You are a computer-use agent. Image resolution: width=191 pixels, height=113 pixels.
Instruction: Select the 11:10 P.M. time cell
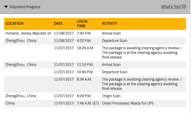(85, 65)
